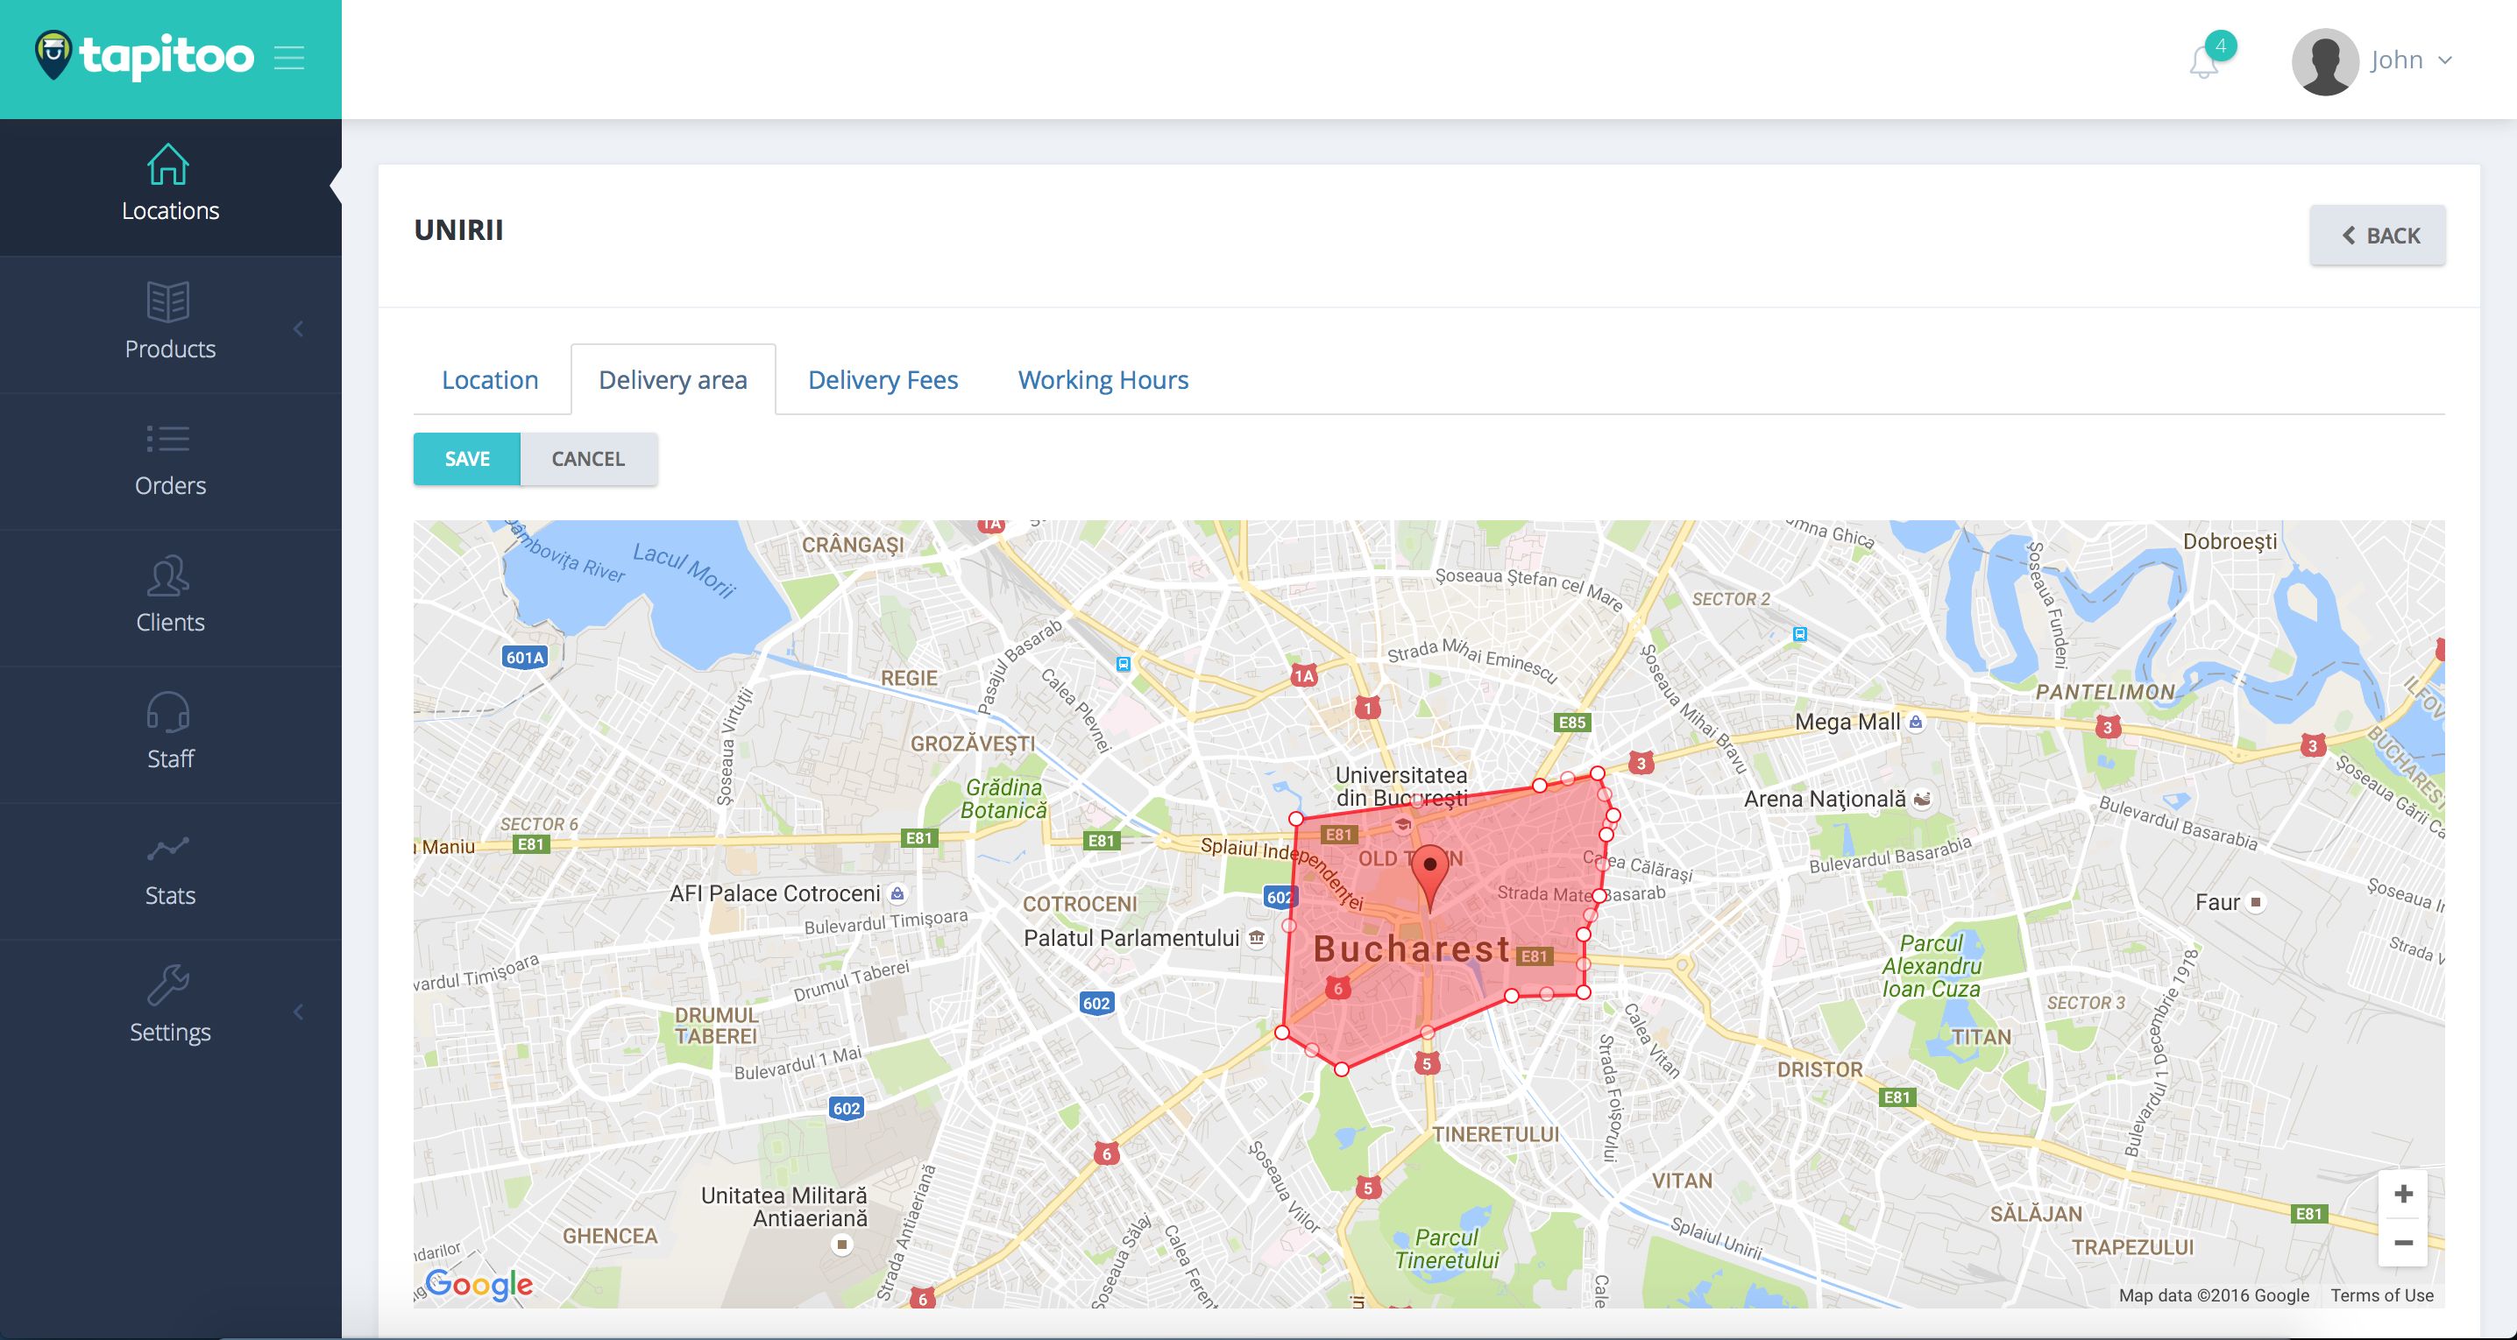Switch to the Working Hours tab

coord(1103,380)
